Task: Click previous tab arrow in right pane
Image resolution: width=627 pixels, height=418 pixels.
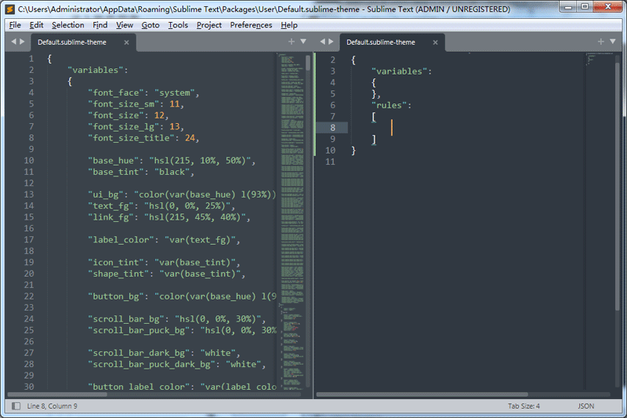Action: (322, 42)
